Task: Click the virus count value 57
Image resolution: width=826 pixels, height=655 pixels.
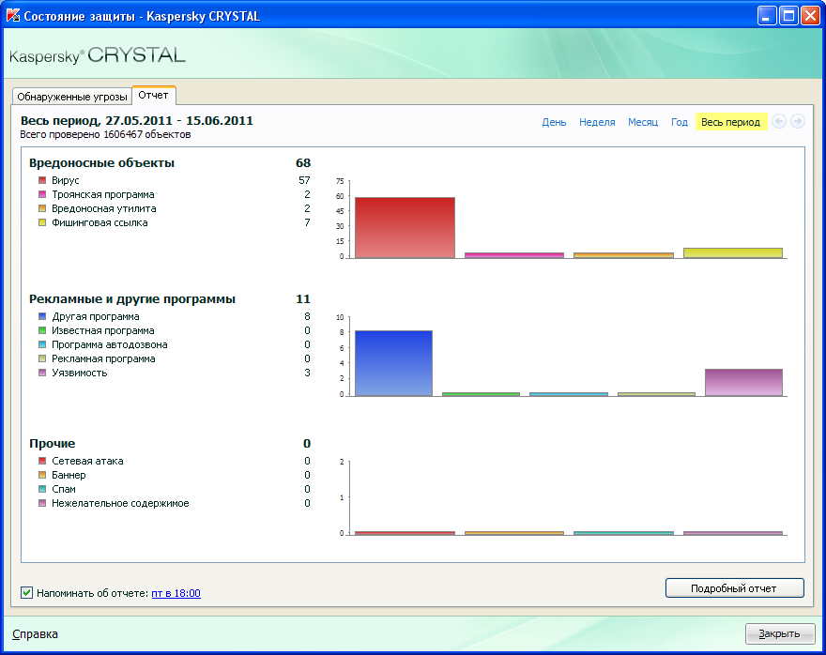Action: pos(304,180)
